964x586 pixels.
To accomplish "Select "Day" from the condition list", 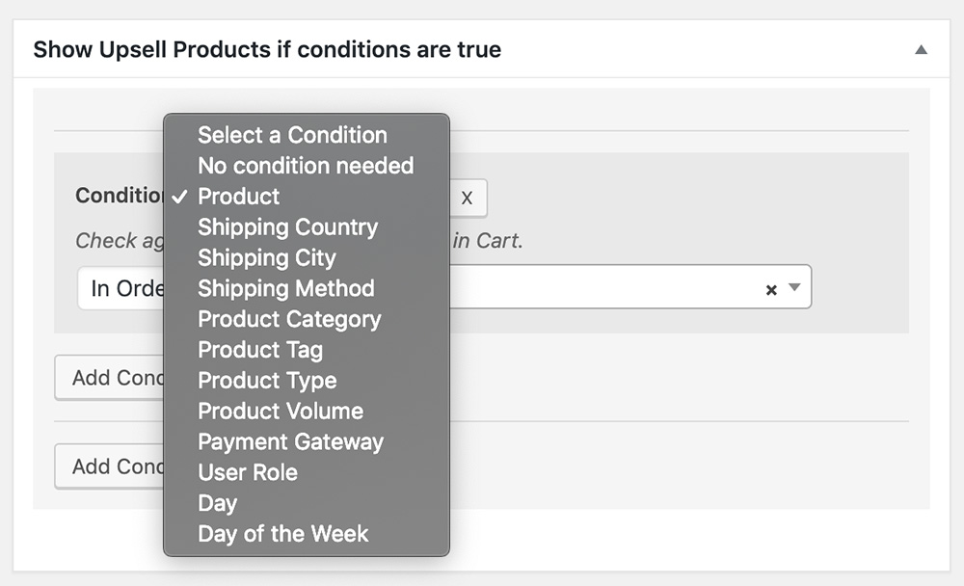I will click(x=218, y=502).
